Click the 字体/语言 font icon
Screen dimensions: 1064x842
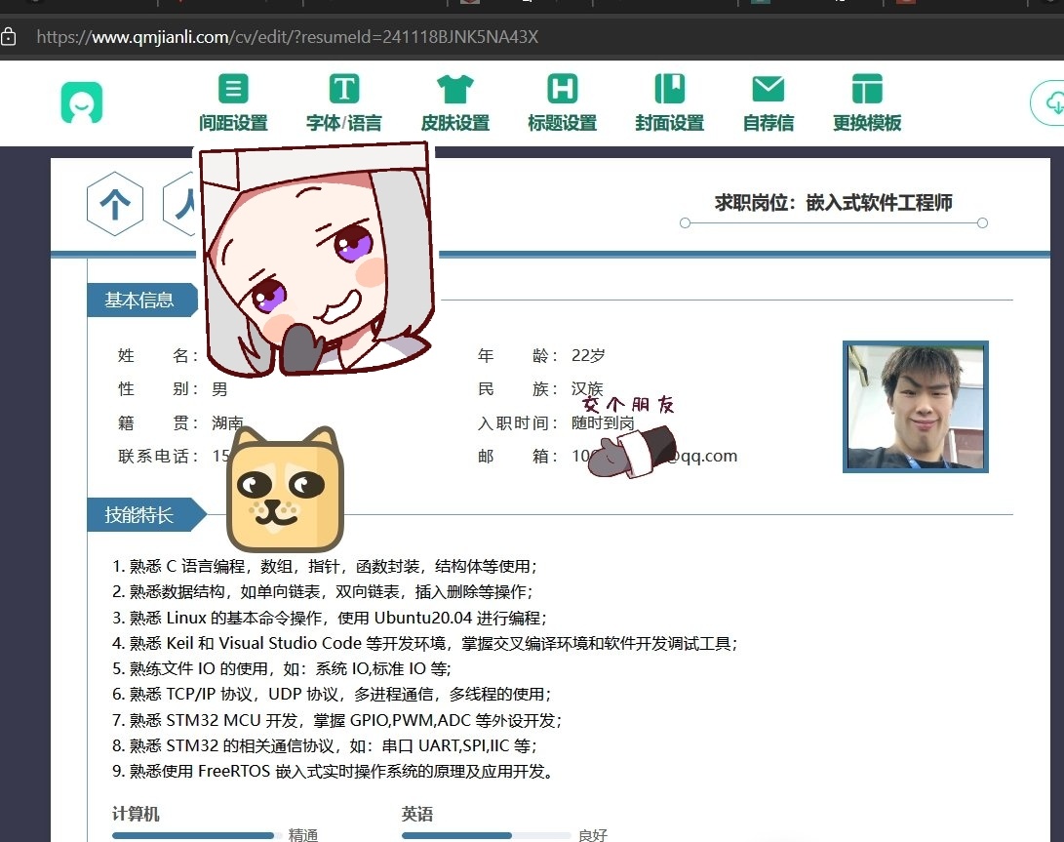343,89
